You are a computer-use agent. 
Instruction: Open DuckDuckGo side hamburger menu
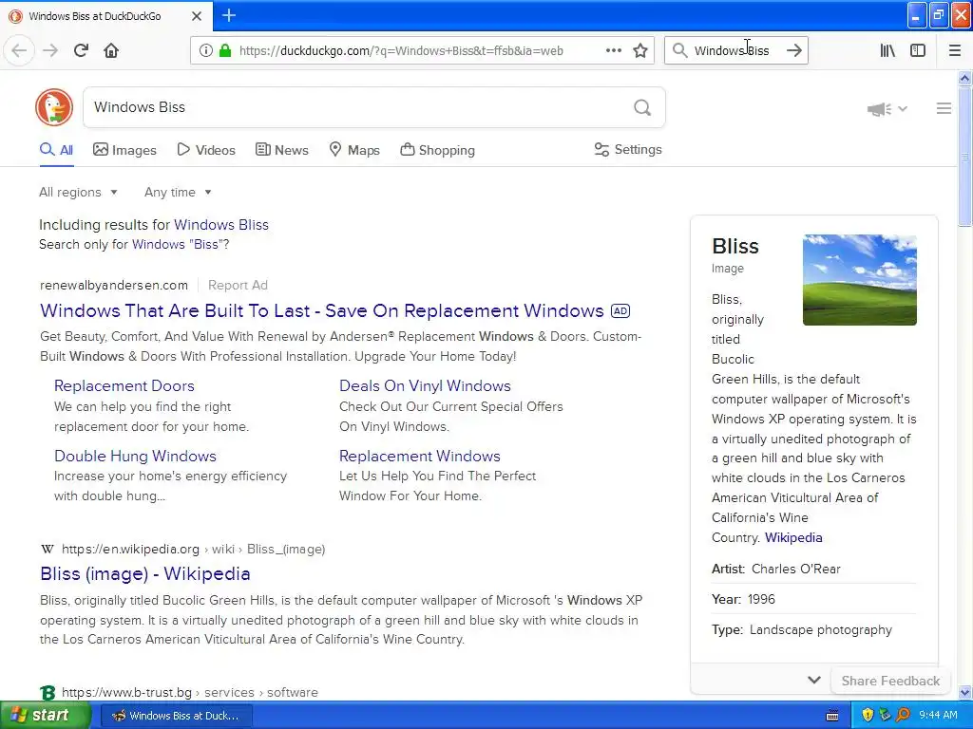(x=944, y=108)
